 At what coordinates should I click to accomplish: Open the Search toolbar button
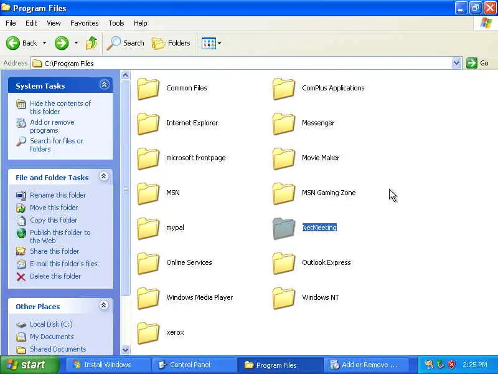126,43
